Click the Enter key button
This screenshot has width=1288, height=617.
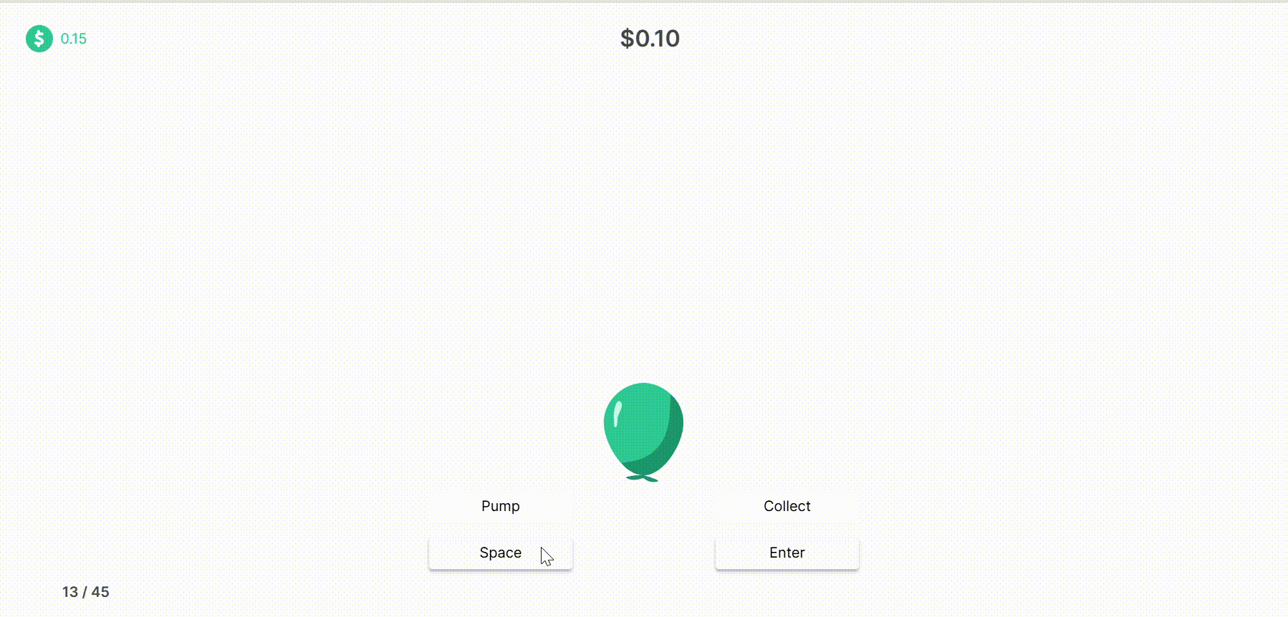point(787,553)
